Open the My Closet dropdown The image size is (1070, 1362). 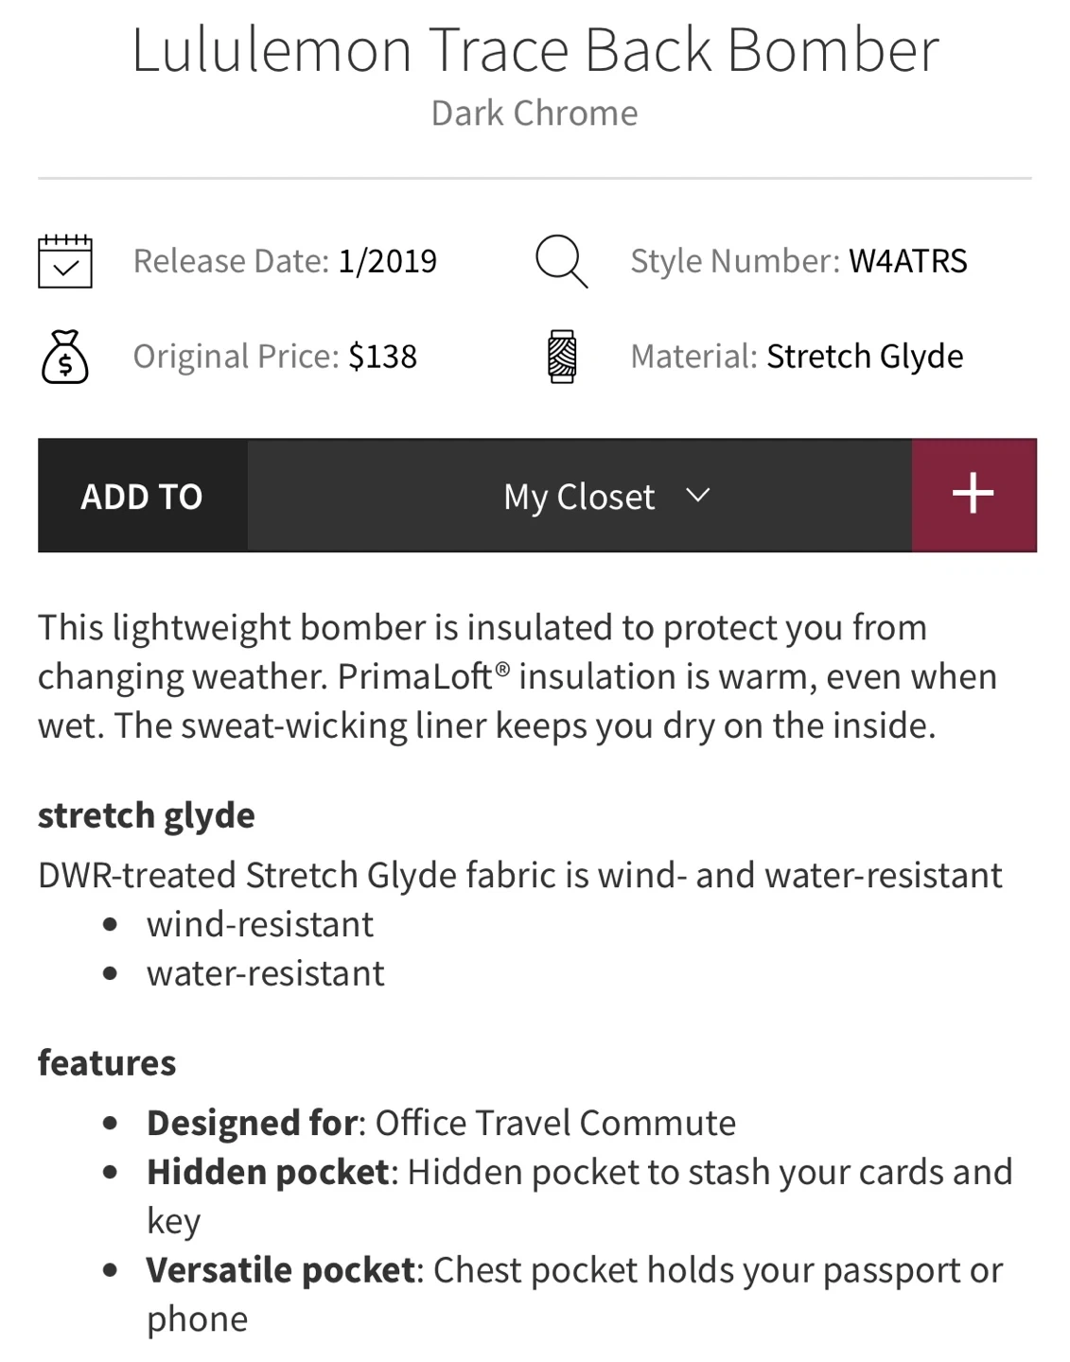(x=579, y=497)
